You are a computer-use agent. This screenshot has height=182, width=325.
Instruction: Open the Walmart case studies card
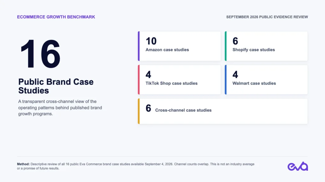point(266,80)
